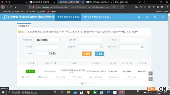Click the captcha image 2+3 to refresh
Image resolution: width=170 pixels, height=95 pixels.
pos(53,53)
